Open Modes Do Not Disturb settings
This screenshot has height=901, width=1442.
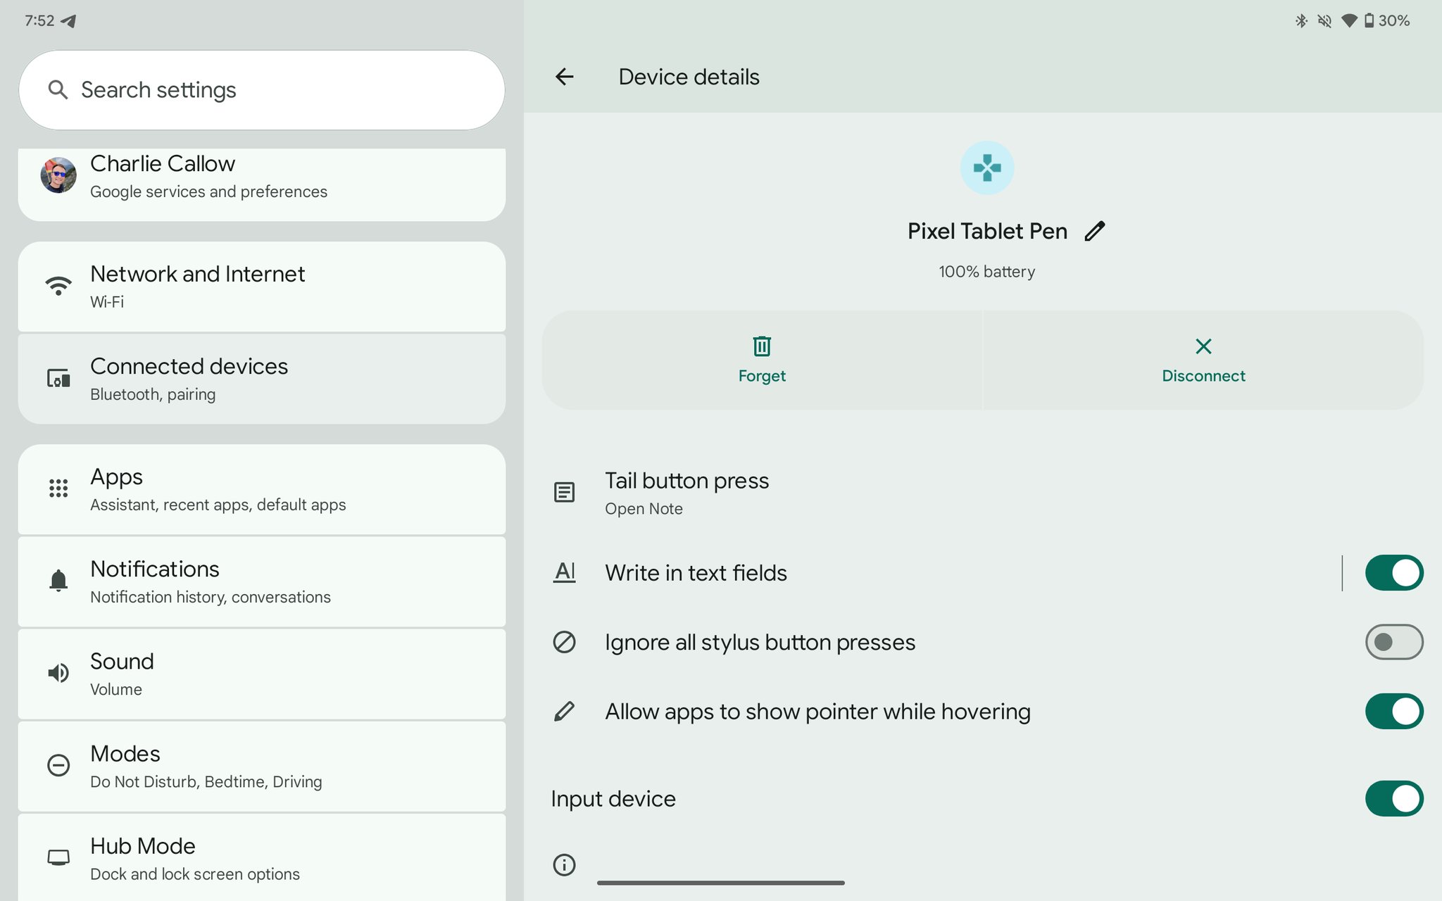[x=261, y=766]
